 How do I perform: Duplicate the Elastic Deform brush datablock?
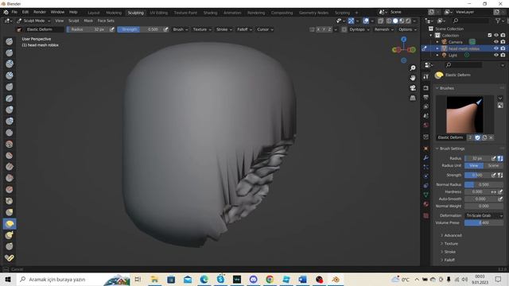[484, 137]
